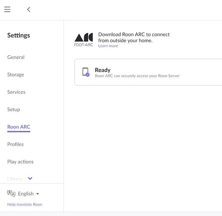Click the Ready status card
The width and height of the screenshot is (222, 216).
pos(148,72)
